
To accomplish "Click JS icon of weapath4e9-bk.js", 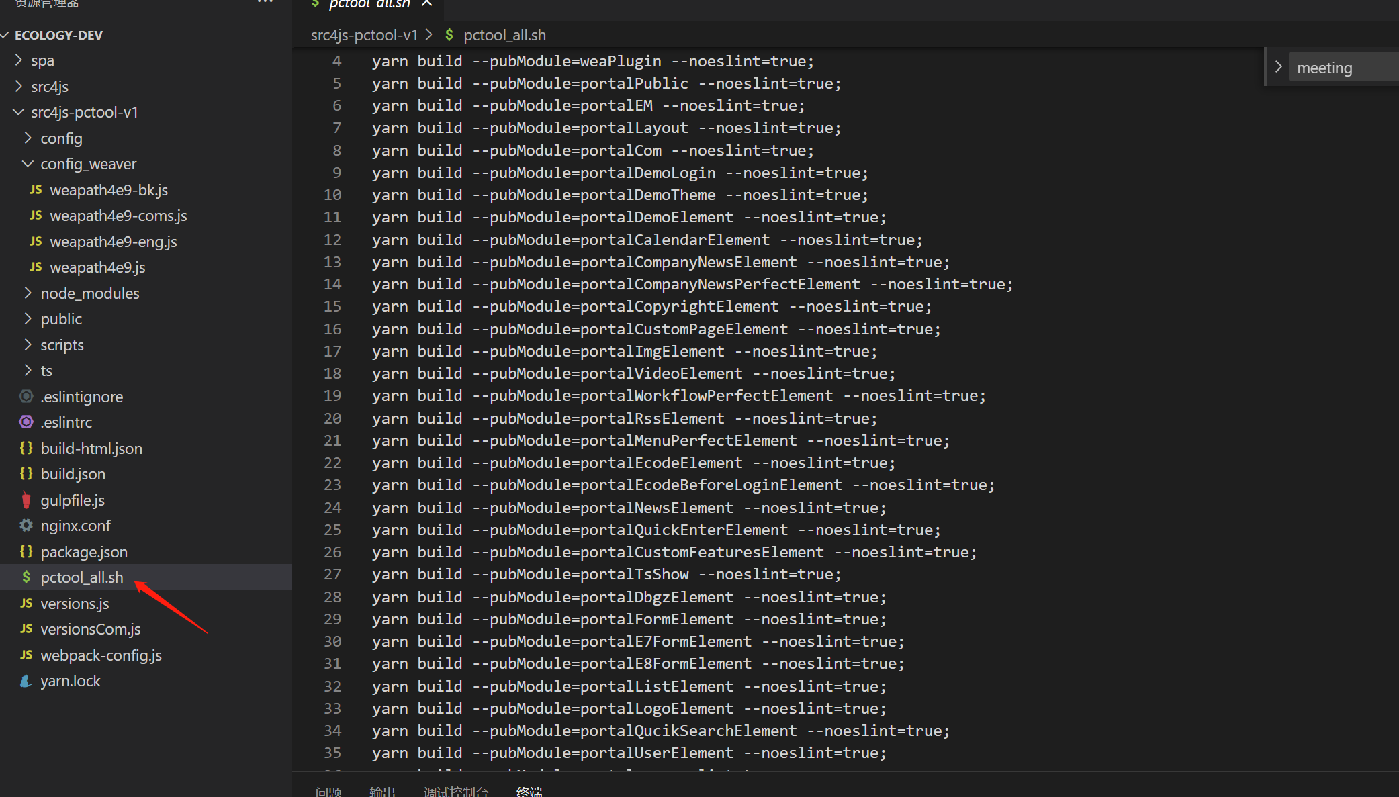I will tap(36, 190).
